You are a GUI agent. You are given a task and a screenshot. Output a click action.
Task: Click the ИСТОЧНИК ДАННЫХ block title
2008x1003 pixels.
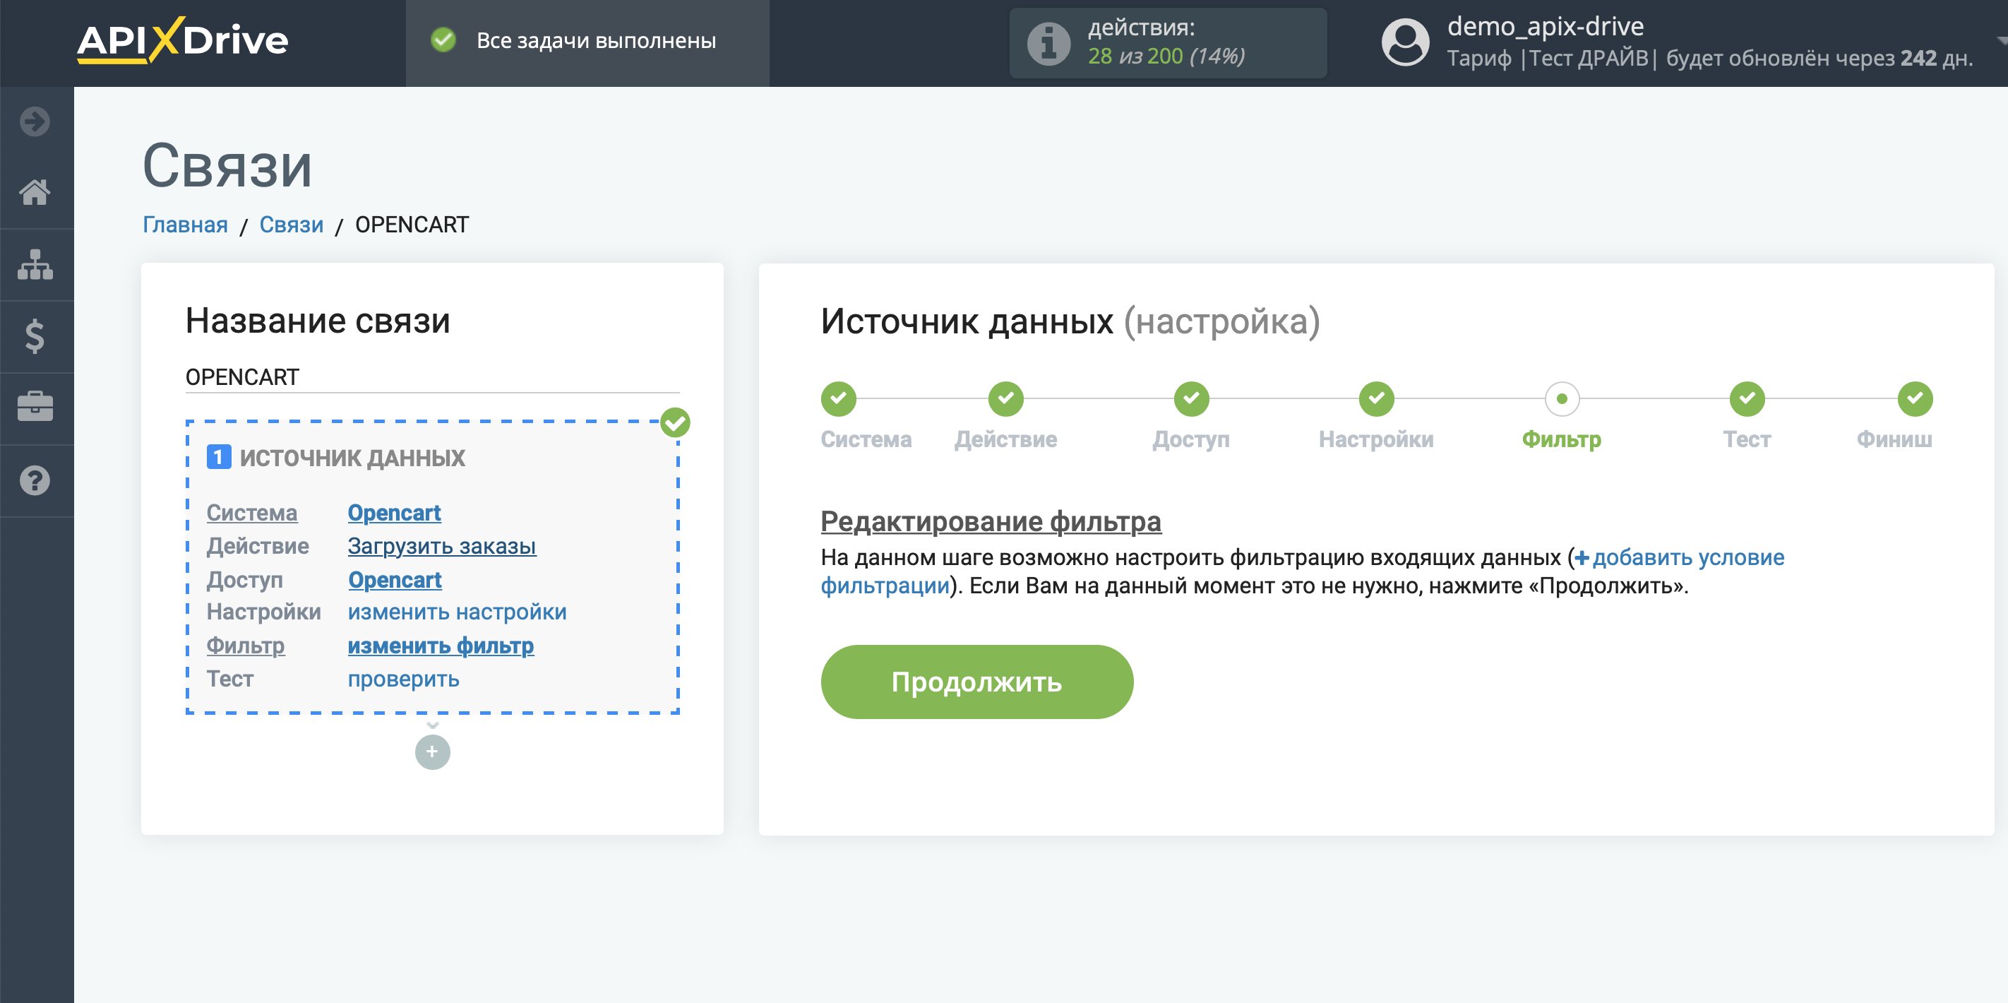(x=352, y=458)
